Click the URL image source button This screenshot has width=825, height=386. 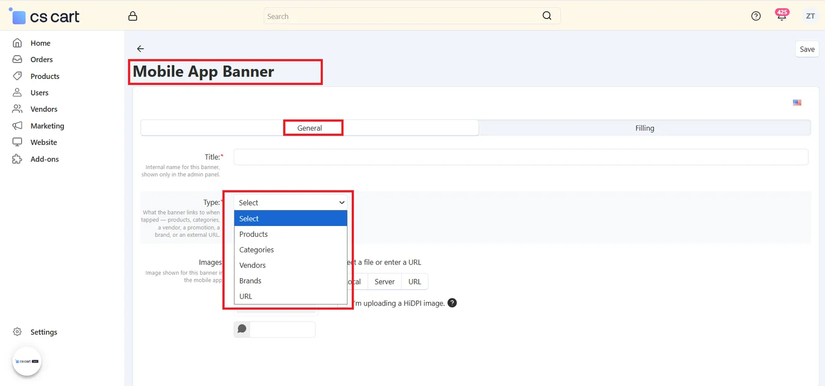tap(415, 281)
